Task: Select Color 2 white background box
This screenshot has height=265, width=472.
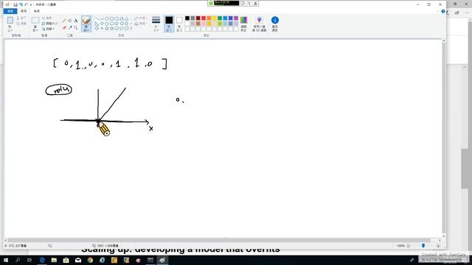Action: 179,24
